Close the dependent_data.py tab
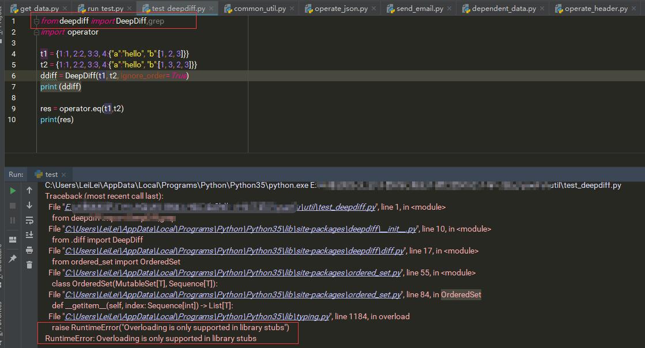The height and width of the screenshot is (348, 645). pos(542,8)
